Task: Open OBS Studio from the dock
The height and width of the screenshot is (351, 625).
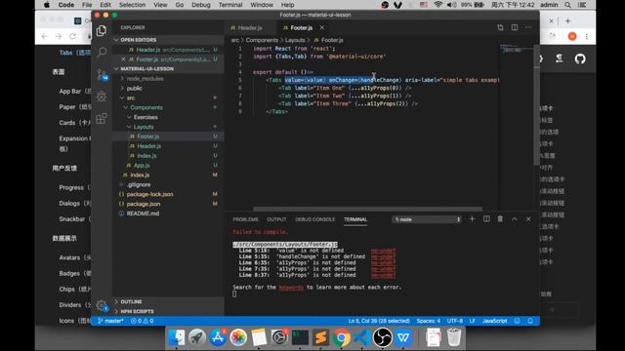Action: [x=383, y=337]
